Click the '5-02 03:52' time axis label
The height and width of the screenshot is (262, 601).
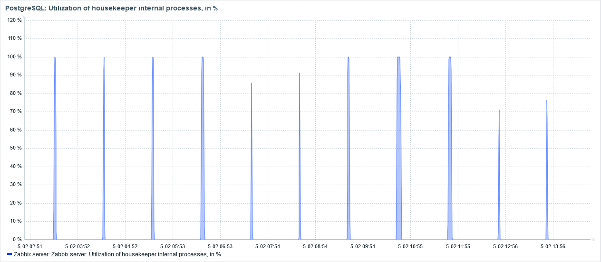[x=78, y=246]
